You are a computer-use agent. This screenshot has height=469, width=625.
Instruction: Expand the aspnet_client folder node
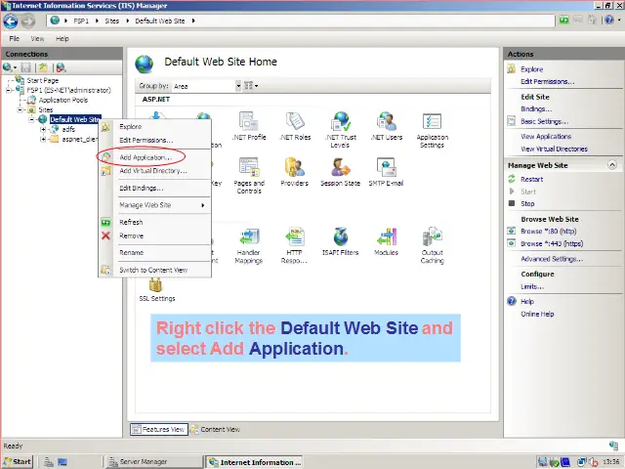tap(43, 139)
